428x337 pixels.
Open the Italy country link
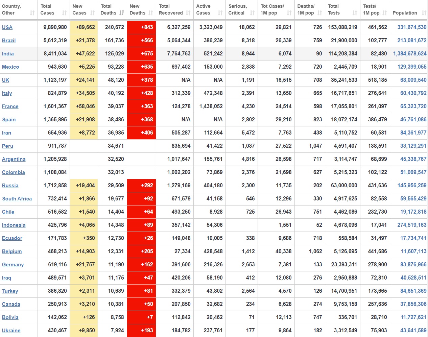pos(7,93)
